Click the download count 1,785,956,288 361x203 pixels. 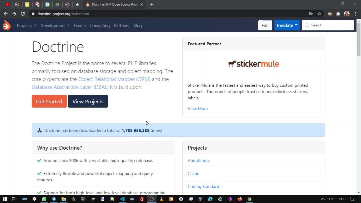(136, 130)
